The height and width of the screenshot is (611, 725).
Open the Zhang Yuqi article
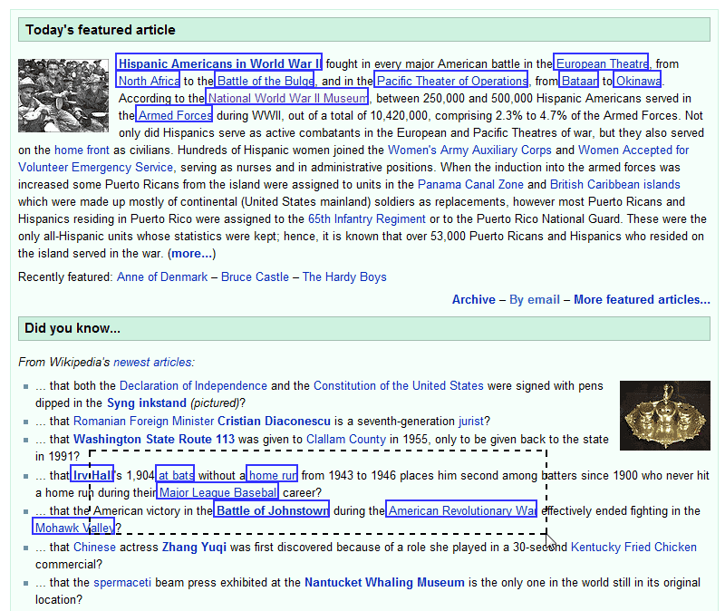tap(194, 547)
